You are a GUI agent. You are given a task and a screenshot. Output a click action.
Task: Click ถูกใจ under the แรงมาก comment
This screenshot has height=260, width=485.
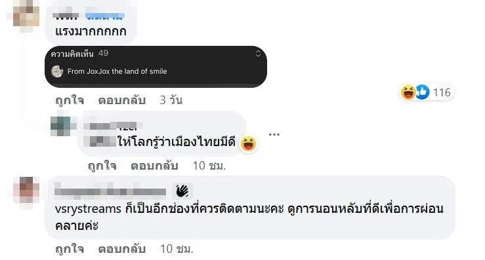click(70, 100)
